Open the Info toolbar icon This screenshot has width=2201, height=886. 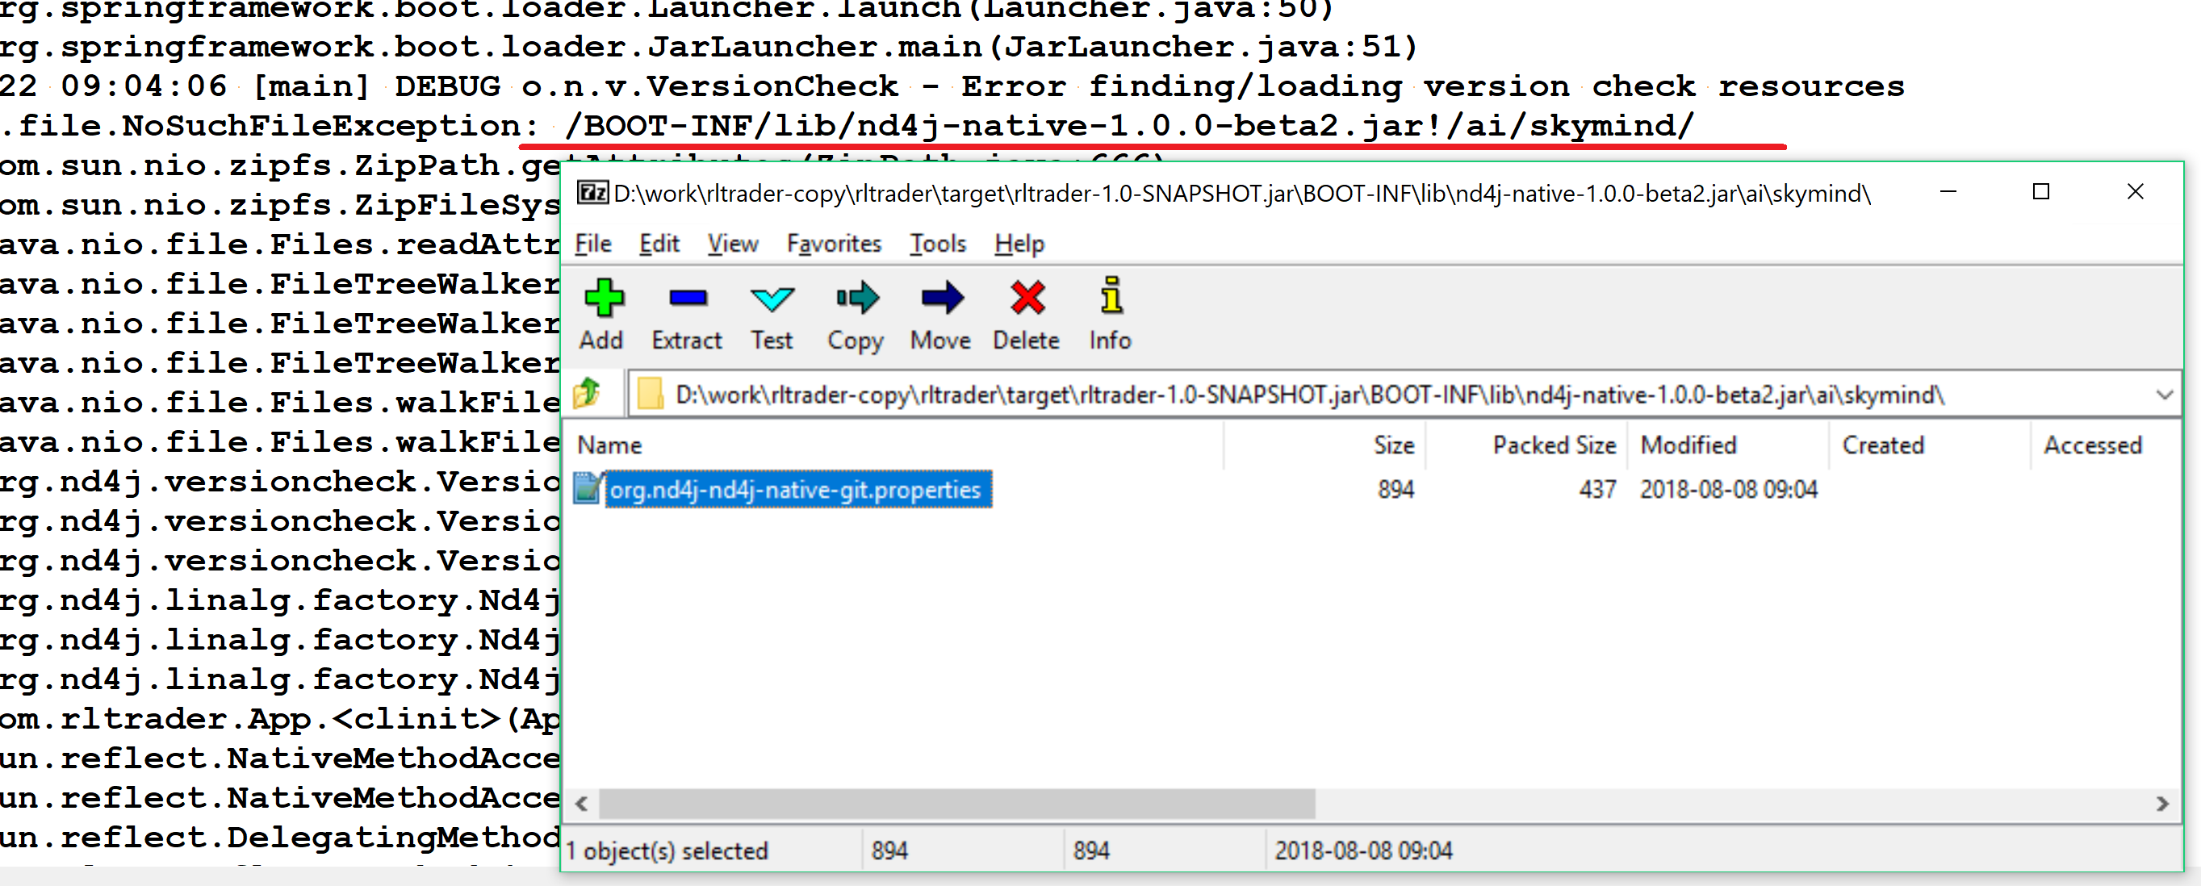click(1110, 297)
